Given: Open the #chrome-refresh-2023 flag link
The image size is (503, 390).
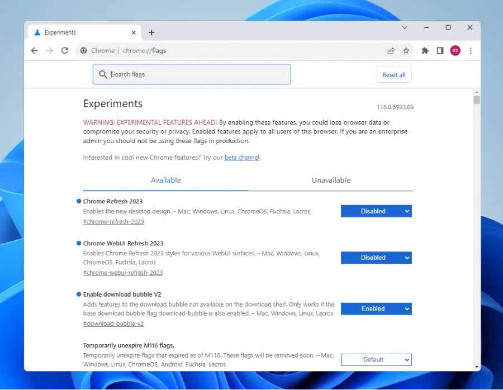Looking at the screenshot, I should 113,221.
